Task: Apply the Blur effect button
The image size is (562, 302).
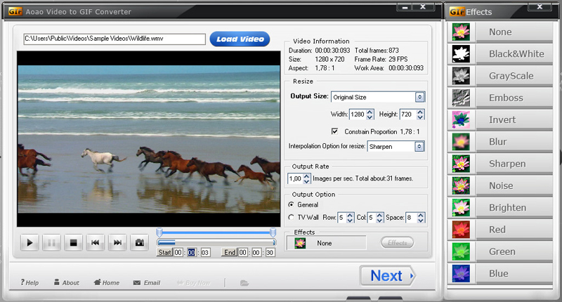Action: tap(514, 141)
